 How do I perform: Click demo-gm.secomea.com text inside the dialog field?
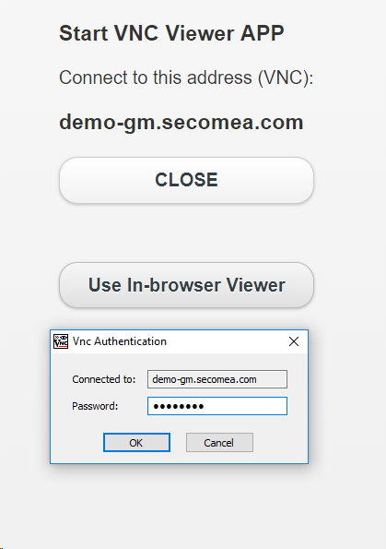pyautogui.click(x=205, y=379)
